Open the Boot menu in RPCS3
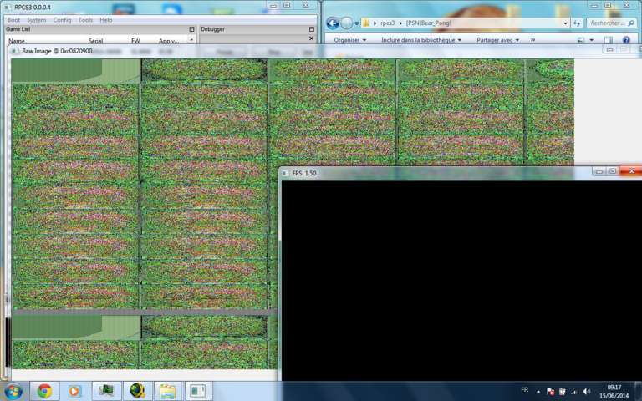The width and height of the screenshot is (642, 401). point(13,19)
